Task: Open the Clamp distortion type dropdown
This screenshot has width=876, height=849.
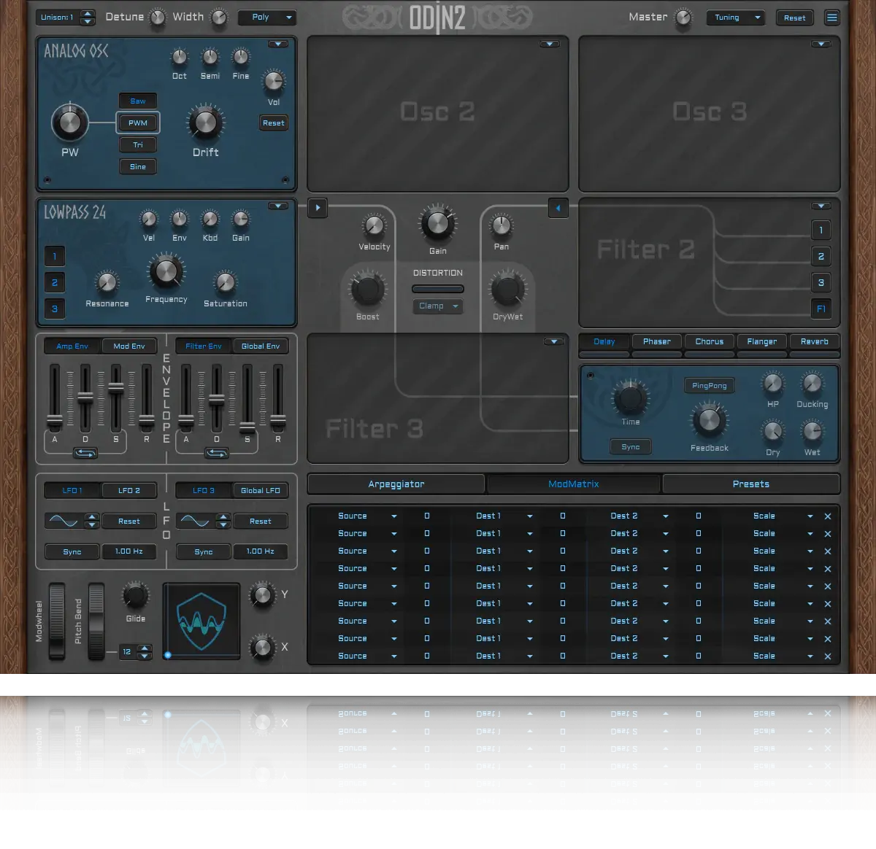Action: click(x=438, y=306)
